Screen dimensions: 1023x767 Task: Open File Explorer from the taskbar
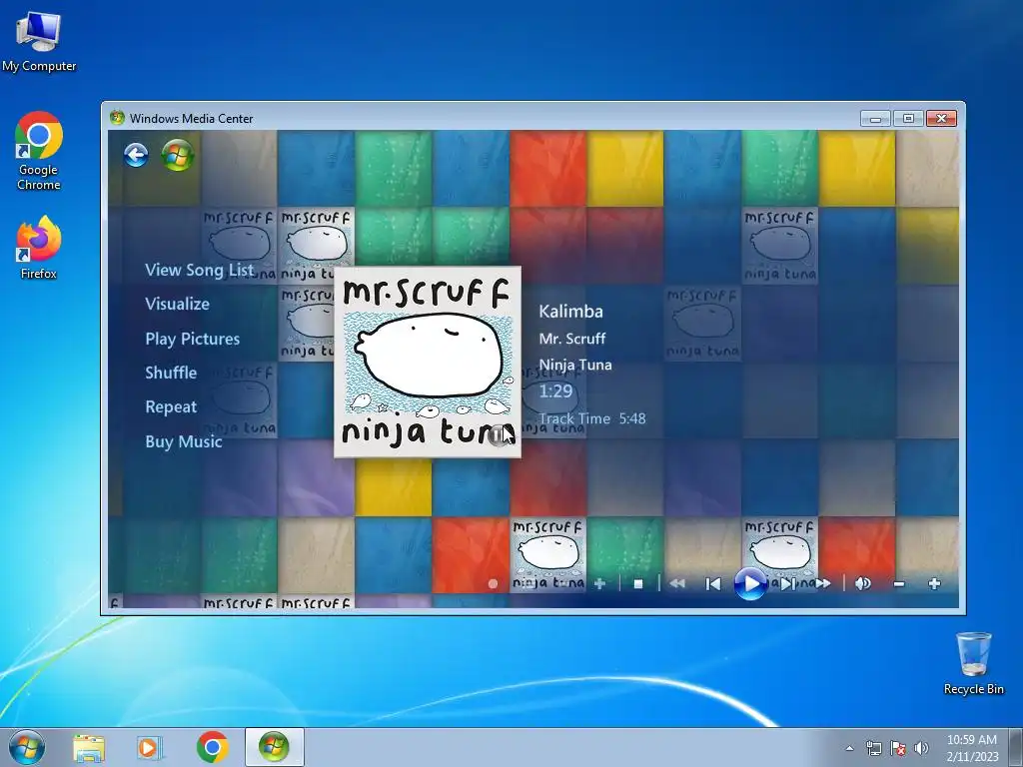pos(89,747)
